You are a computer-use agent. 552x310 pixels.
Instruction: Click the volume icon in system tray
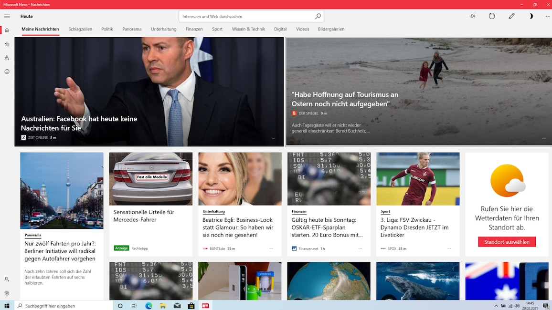tap(517, 306)
